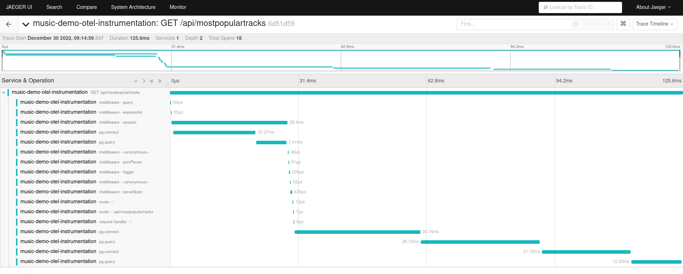Click the 21.72ms pg.connect span bar
This screenshot has height=274, width=683.
click(586, 252)
